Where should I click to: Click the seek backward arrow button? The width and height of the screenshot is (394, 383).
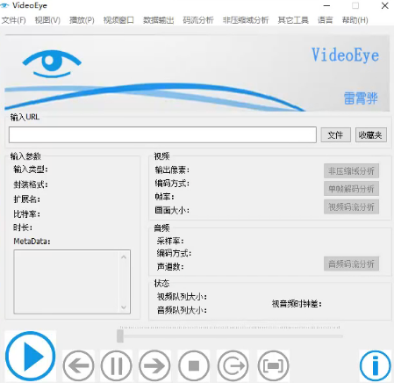[78, 365]
